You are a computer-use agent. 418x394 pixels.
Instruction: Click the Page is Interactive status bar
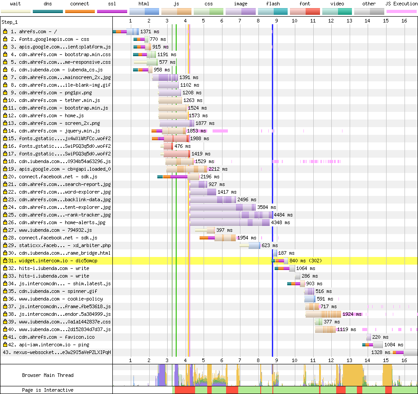(265, 390)
